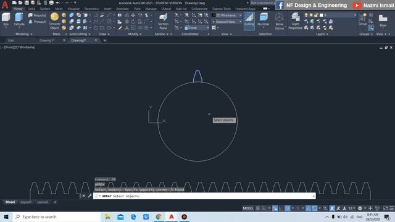Choose the Polysolid tool

click(x=37, y=15)
